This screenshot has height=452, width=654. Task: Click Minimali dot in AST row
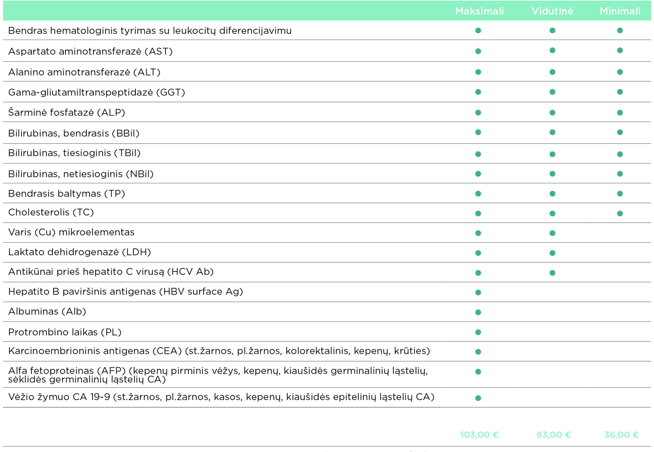point(620,50)
